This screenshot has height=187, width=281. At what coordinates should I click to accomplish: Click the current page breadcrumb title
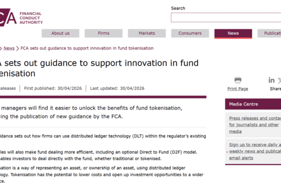tap(87, 48)
